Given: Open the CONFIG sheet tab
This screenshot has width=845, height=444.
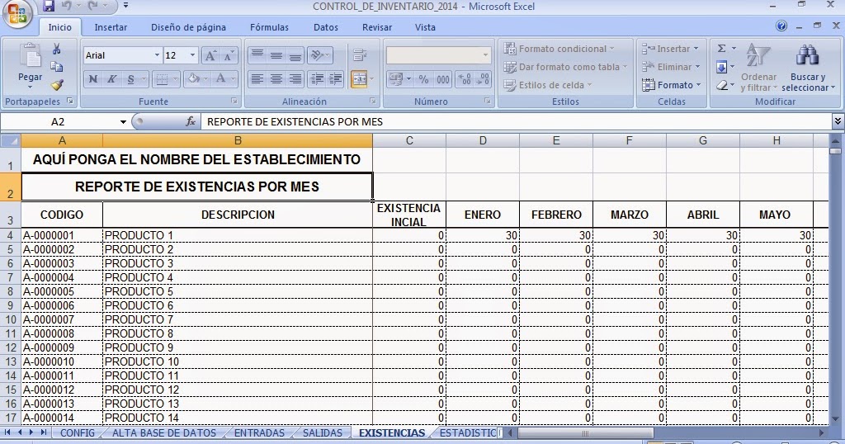Looking at the screenshot, I should [x=77, y=432].
